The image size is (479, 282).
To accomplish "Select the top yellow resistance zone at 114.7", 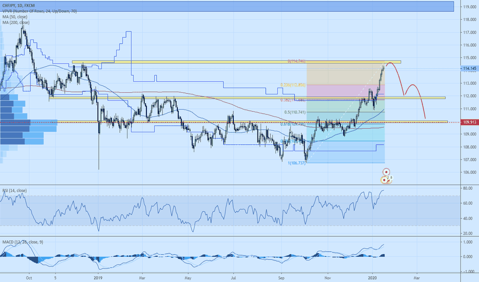I will [236, 62].
